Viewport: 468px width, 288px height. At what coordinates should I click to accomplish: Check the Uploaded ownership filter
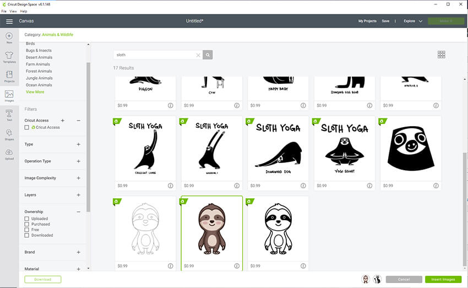click(x=27, y=219)
